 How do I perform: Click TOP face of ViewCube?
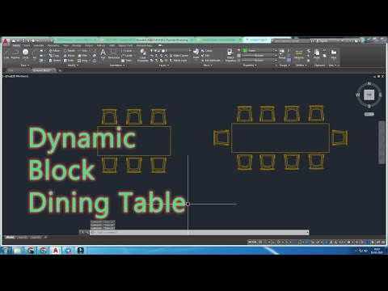[369, 95]
